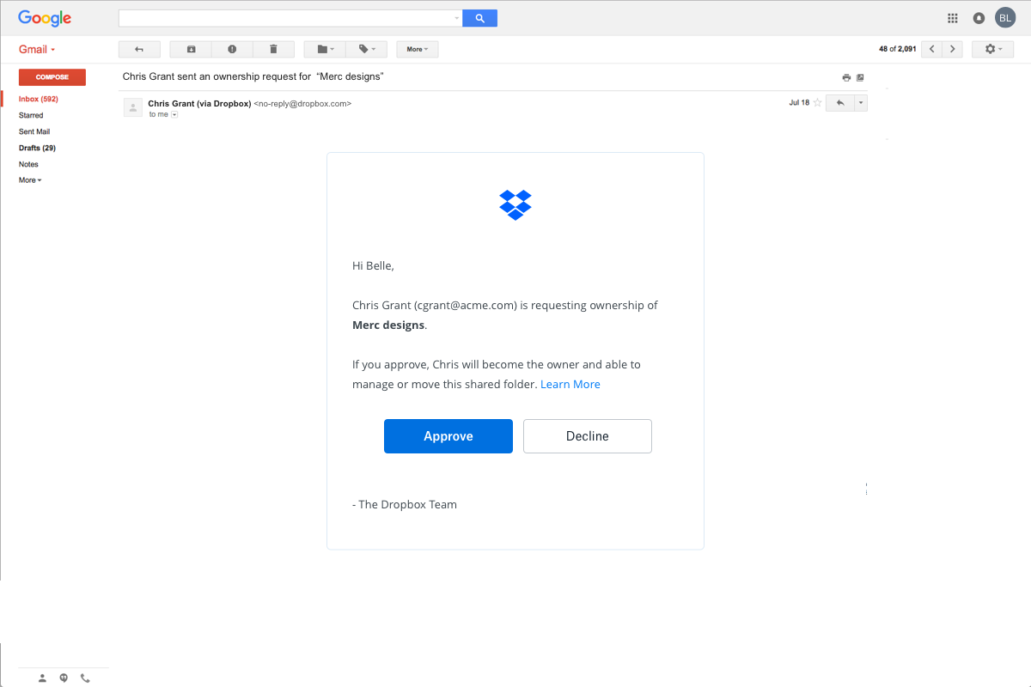Open the Labels tag dropdown
Screen dimensions: 1031x687
[x=367, y=49]
